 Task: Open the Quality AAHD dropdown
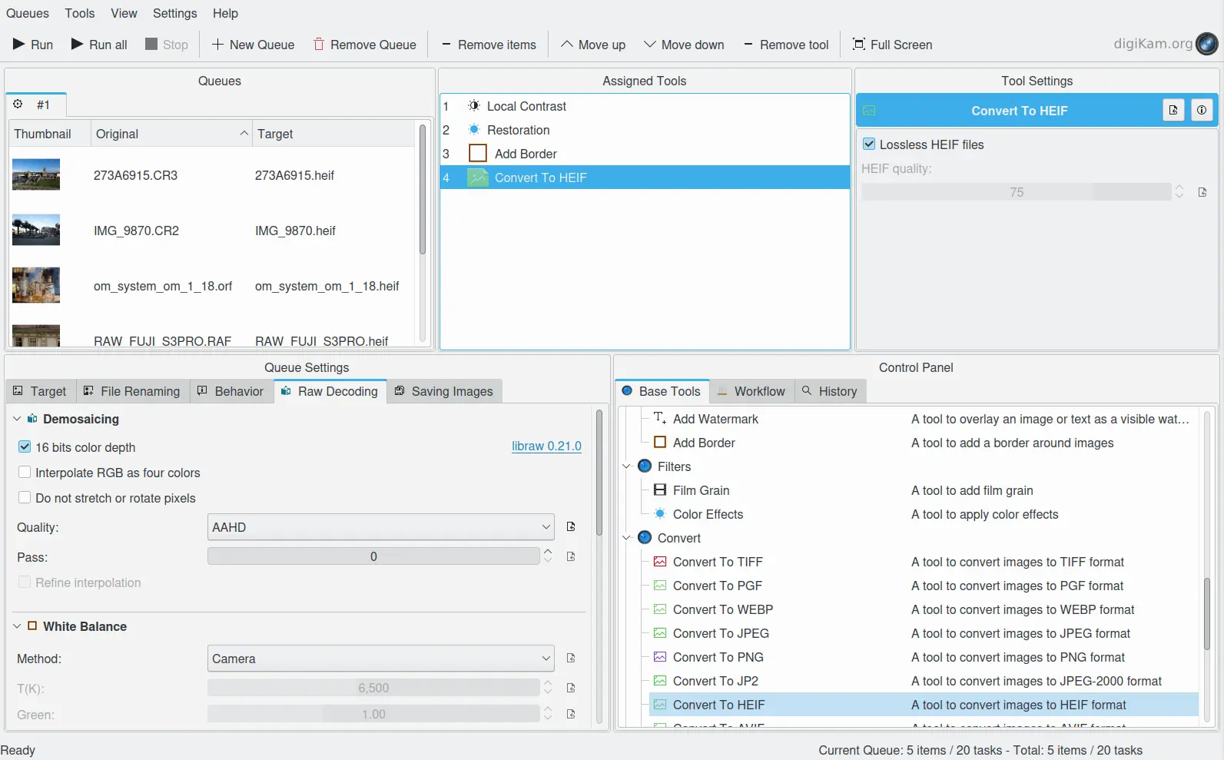[381, 527]
